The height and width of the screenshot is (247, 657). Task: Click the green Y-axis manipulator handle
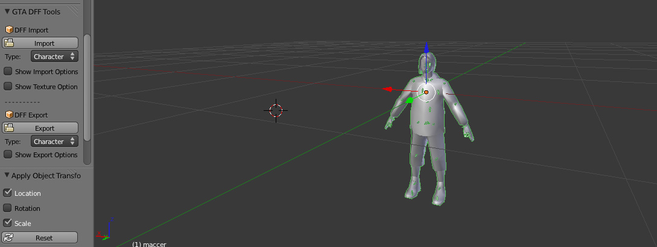[x=410, y=101]
